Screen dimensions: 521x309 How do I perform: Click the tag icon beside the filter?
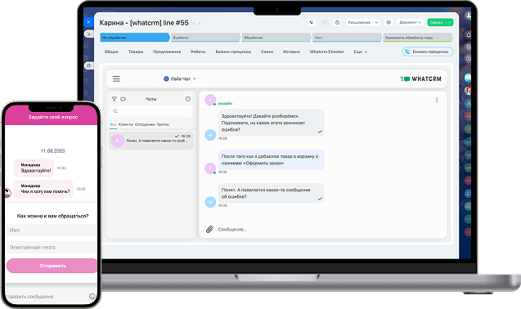[124, 99]
